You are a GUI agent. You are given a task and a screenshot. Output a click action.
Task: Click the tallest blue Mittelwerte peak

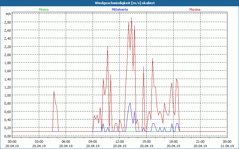click(130, 103)
